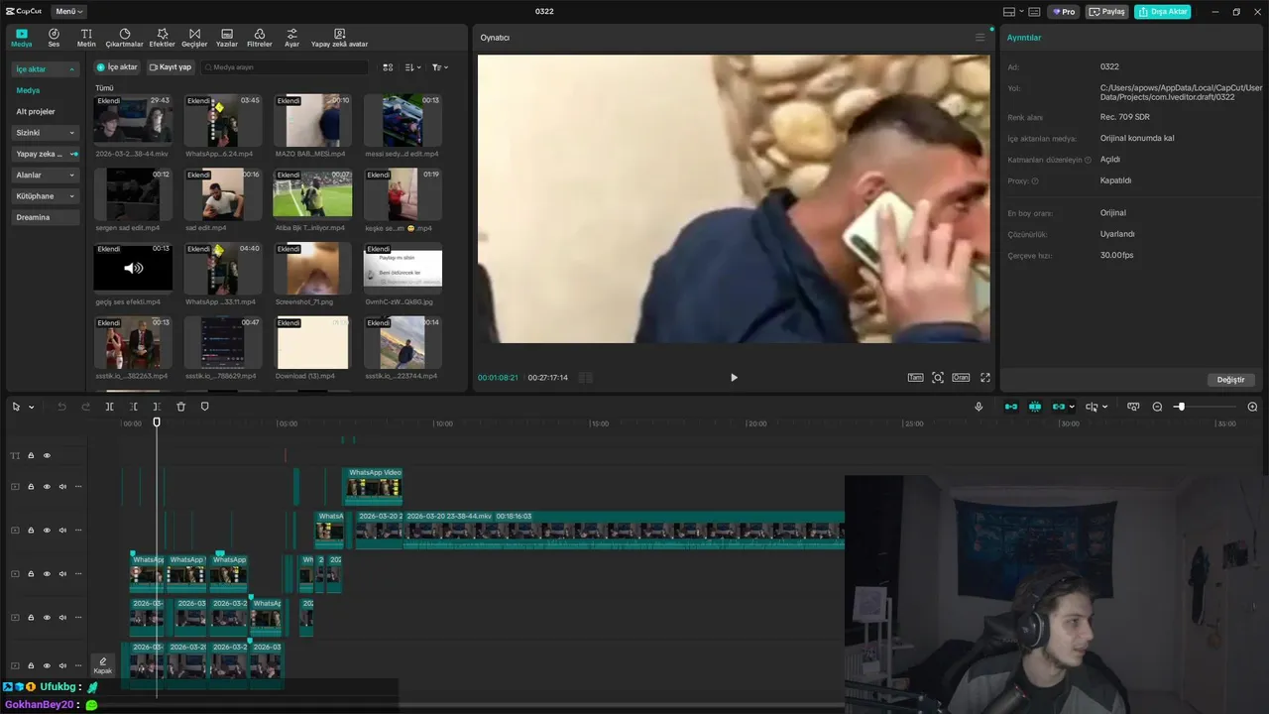Toggle auto snapping on timeline
Screen dimensions: 1269x714
pos(1035,407)
